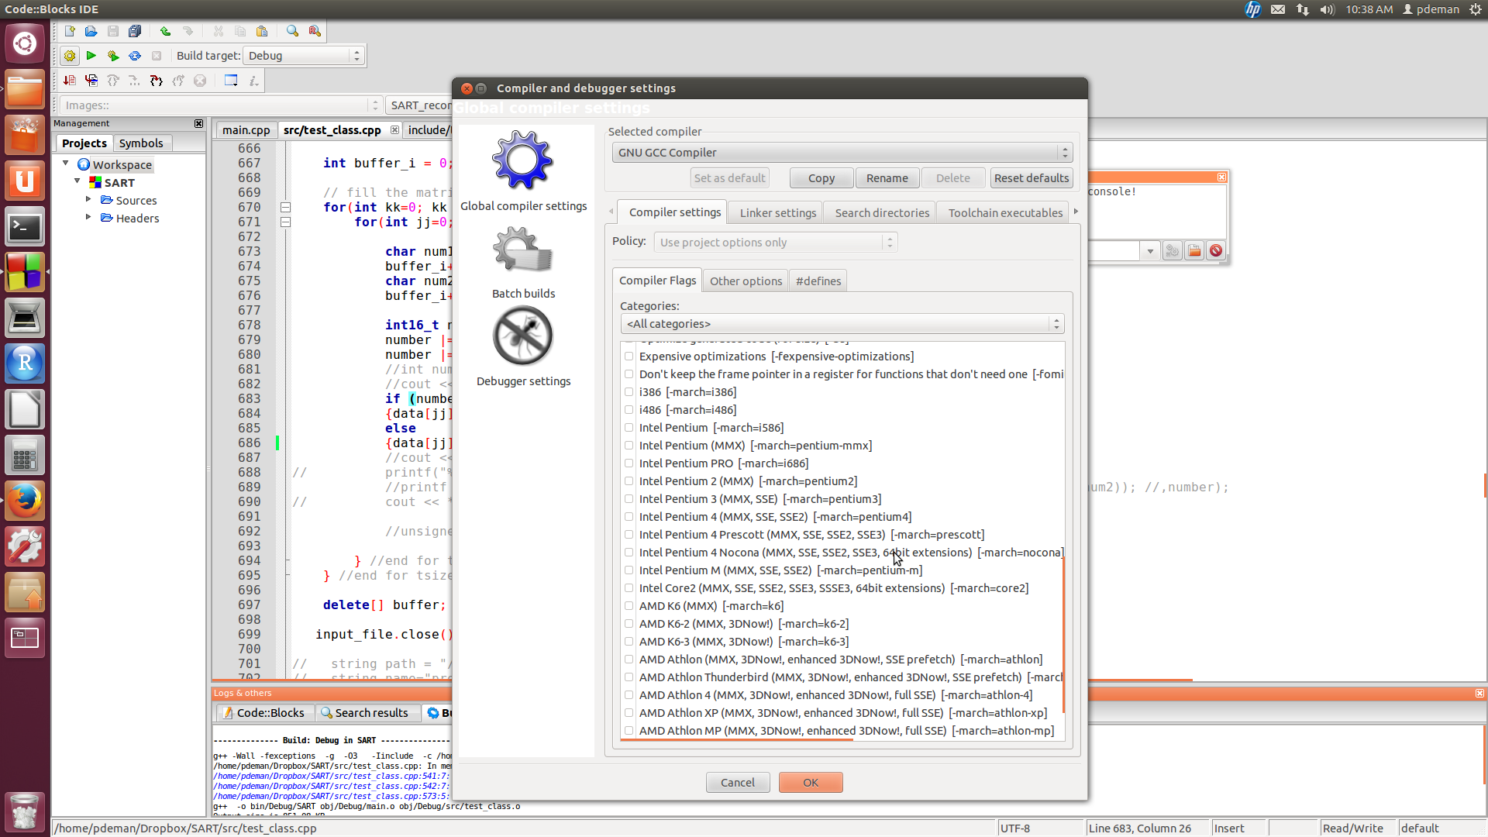Change the Build target dropdown
The height and width of the screenshot is (837, 1488).
[304, 56]
